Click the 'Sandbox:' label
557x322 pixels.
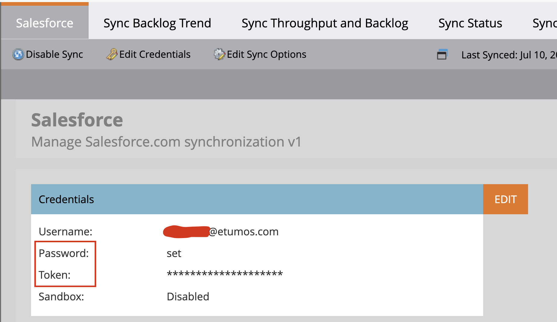pyautogui.click(x=61, y=297)
